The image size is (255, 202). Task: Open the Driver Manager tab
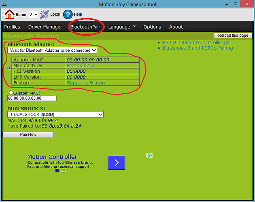coord(45,27)
